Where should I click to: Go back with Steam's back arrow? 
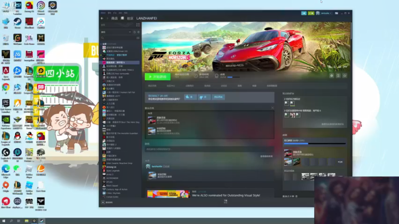pyautogui.click(x=102, y=18)
